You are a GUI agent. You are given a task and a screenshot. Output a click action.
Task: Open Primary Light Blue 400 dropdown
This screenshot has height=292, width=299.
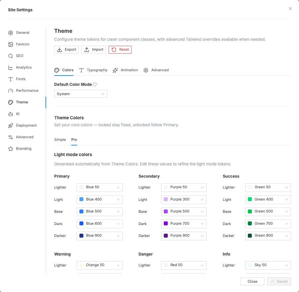tap(100, 200)
